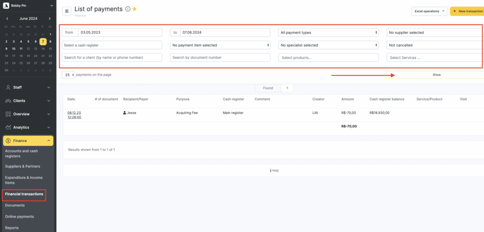Open Online payments
The height and width of the screenshot is (232, 484).
[19, 217]
